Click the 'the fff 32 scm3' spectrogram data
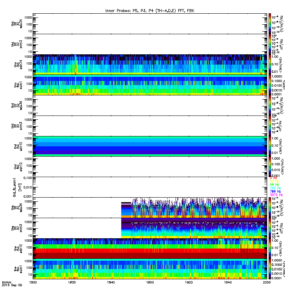The image size is (285, 304). coord(194,228)
